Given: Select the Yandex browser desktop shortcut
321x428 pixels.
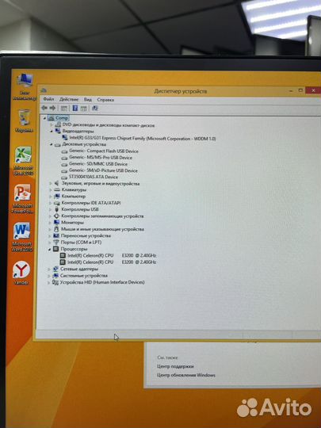Looking at the screenshot, I should coord(21,273).
